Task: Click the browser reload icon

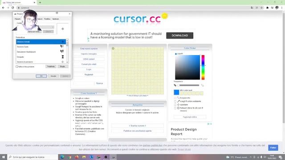Action: (x=13, y=8)
